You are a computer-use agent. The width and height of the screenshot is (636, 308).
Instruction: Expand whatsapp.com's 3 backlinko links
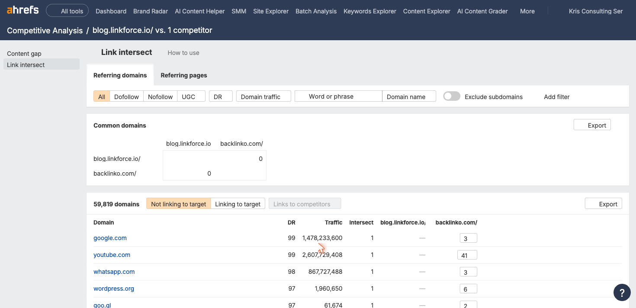click(x=468, y=272)
